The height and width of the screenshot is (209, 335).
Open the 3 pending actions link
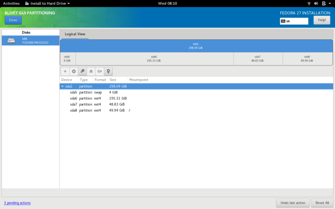click(x=17, y=203)
